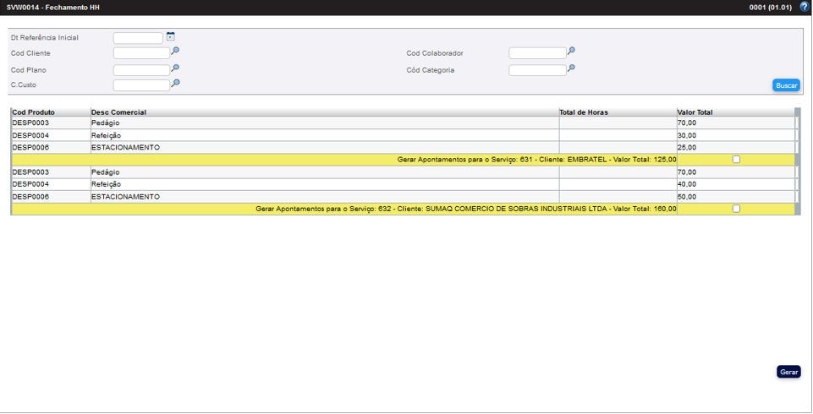The height and width of the screenshot is (414, 813).
Task: Open the C.Custo lookup magnifier
Action: pos(175,84)
